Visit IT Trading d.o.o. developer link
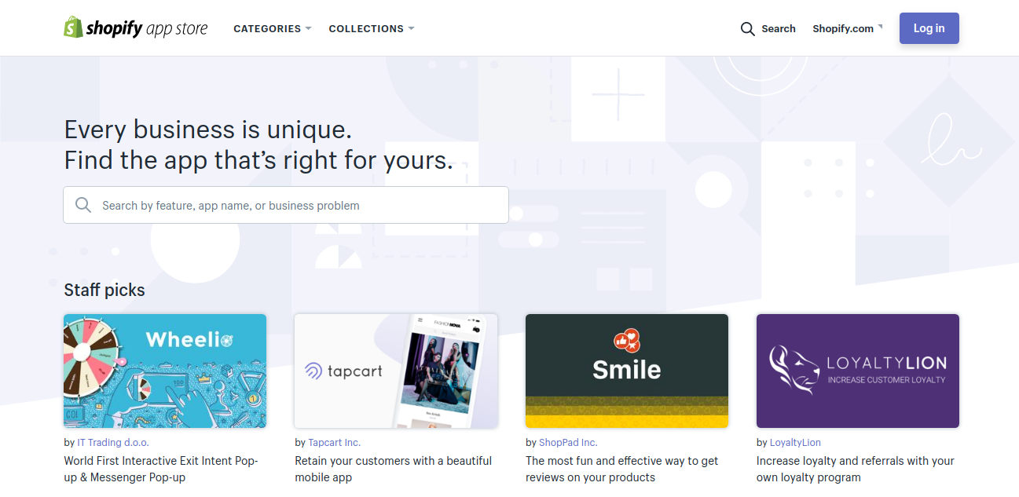1019x497 pixels. click(113, 443)
